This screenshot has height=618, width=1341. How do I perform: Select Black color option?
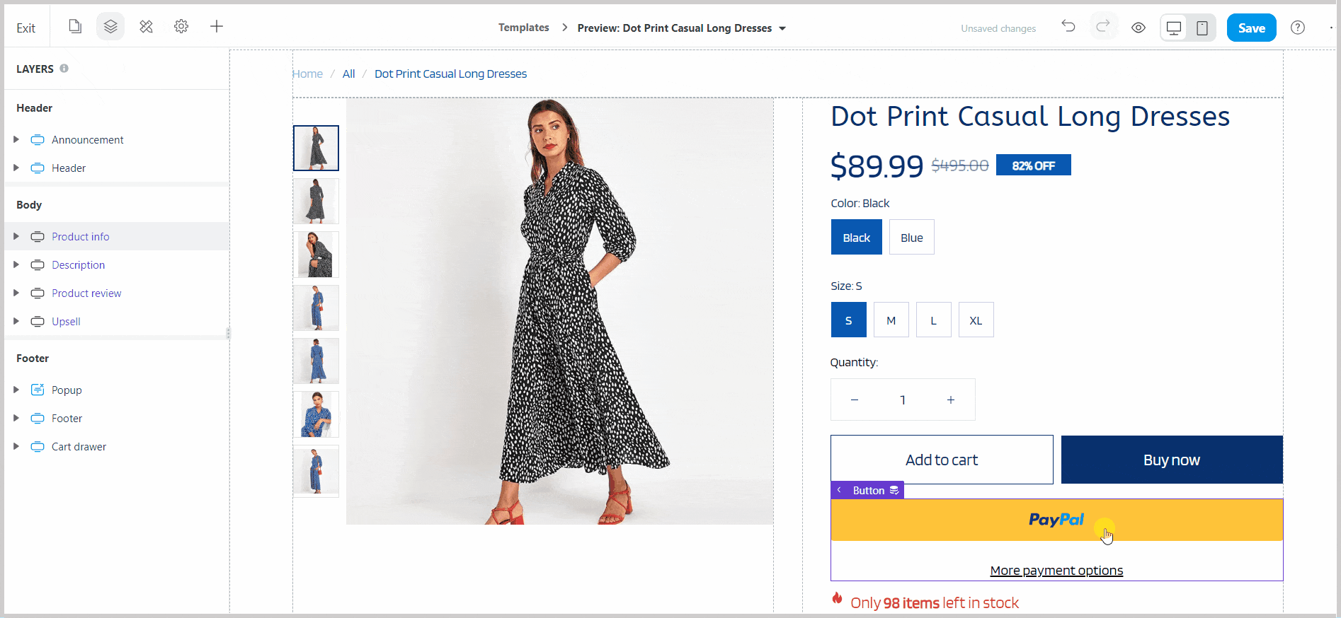coord(857,238)
